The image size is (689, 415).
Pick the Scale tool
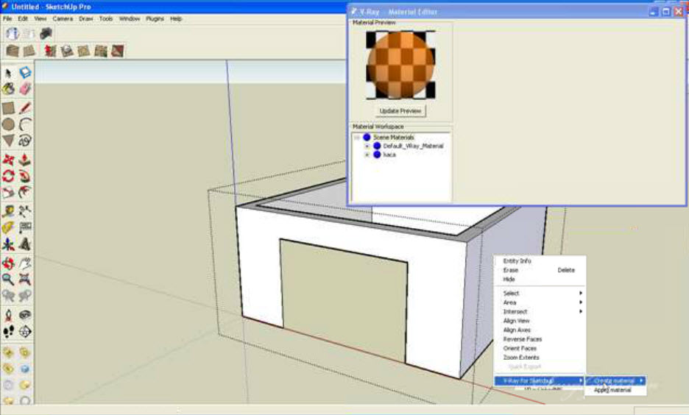[8, 192]
